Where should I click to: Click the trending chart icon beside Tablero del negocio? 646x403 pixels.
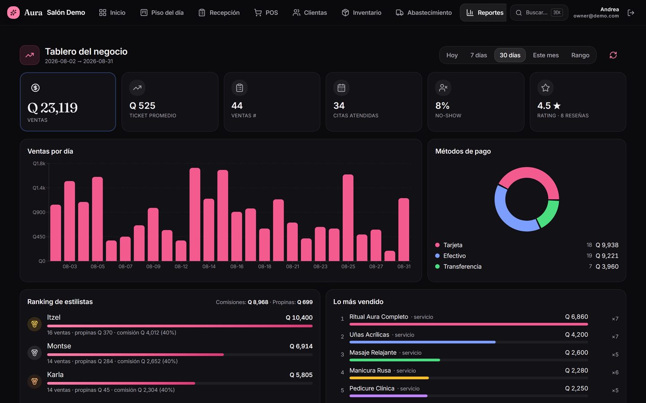click(x=30, y=55)
